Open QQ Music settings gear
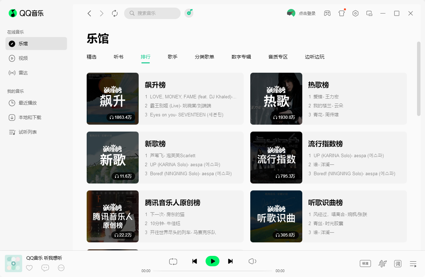Viewport: 425px width, 277px height. click(x=355, y=13)
